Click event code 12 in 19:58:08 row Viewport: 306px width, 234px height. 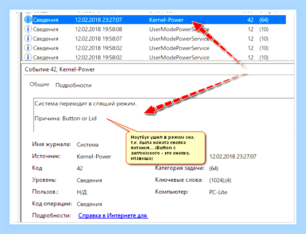251,29
